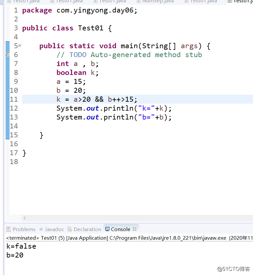This screenshot has height=275, width=253.
Task: Click the TODO Auto-generated method stub comment
Action: click(x=129, y=55)
